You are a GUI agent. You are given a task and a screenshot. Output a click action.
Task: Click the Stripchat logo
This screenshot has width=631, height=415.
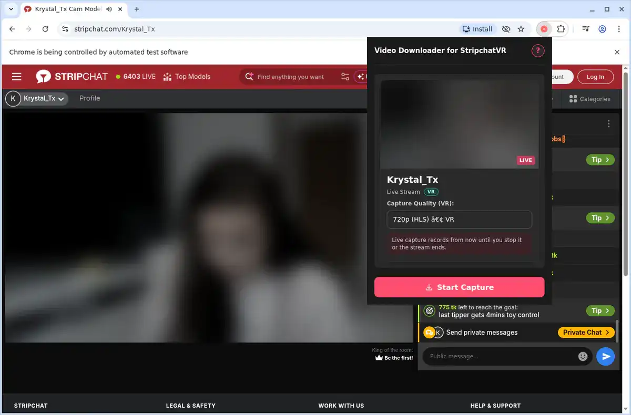[72, 77]
